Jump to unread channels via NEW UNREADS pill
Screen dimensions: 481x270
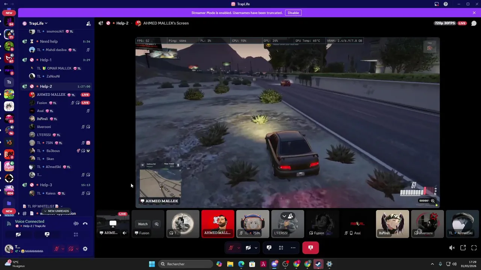(56, 211)
